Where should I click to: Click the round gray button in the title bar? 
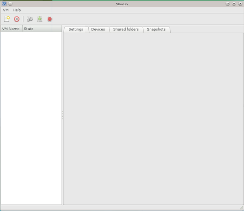tap(10, 4)
